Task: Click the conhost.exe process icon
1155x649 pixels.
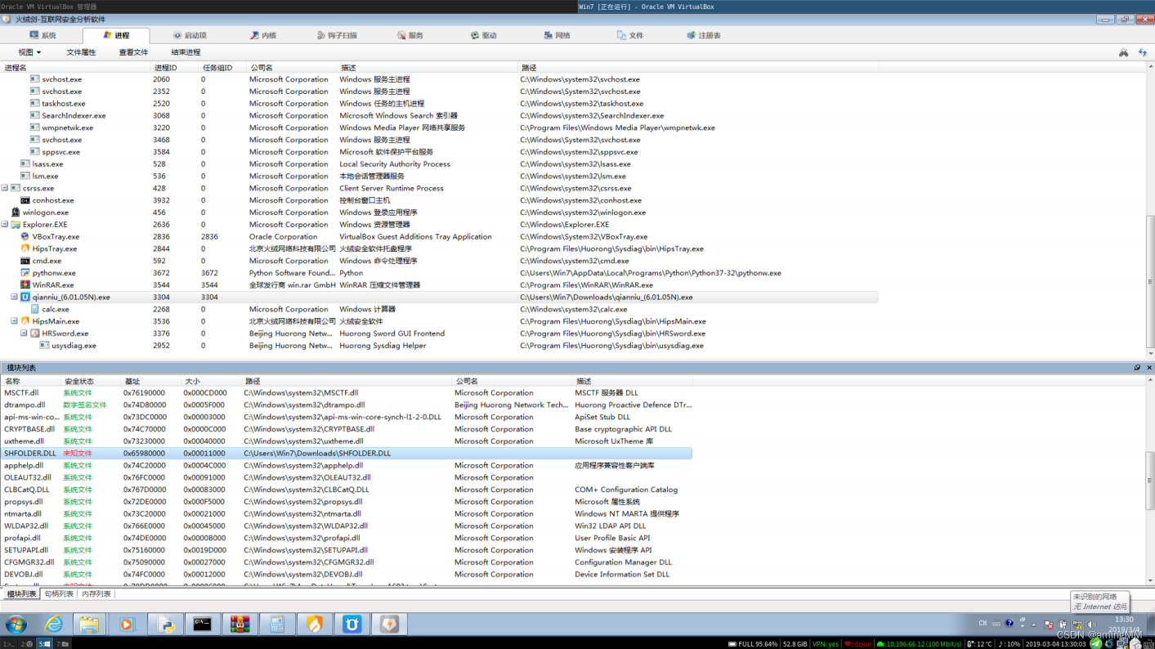Action: pos(25,200)
